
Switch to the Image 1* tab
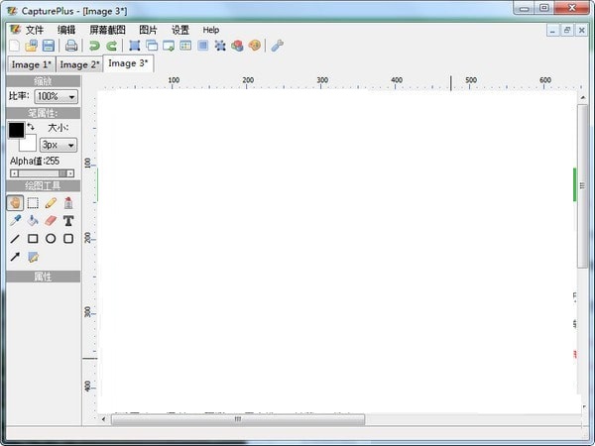click(31, 64)
